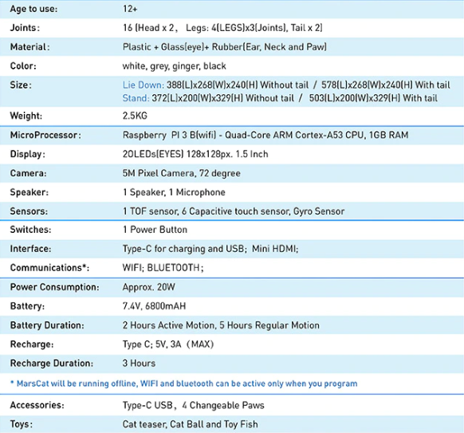Select 'white, grey, ginger, black' text

tap(175, 66)
